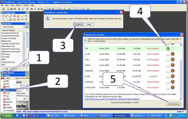Click the printer icon in the toolbar
Viewport: 188px width, 119px height.
[8, 9]
